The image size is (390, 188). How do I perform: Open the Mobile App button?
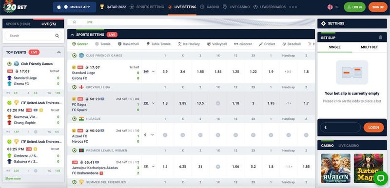[x=75, y=7]
